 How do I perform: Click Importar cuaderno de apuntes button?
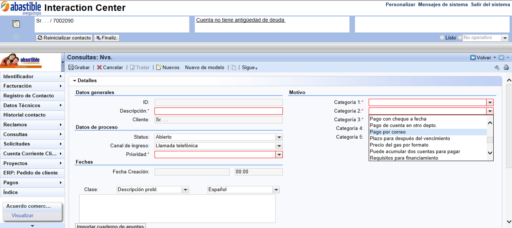[110, 226]
